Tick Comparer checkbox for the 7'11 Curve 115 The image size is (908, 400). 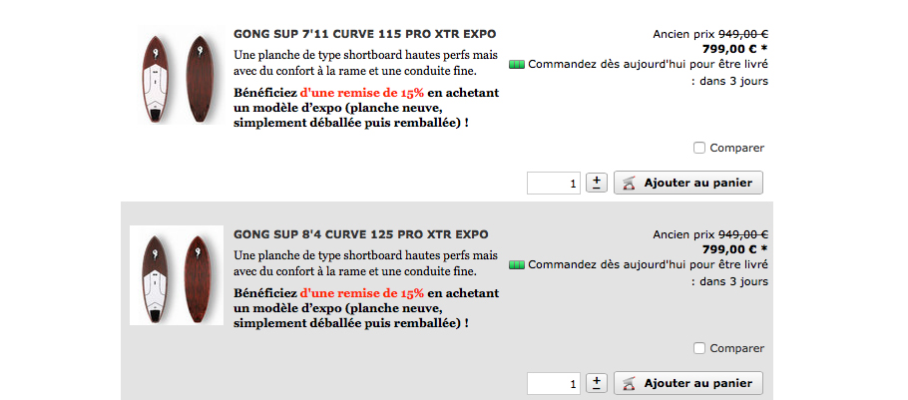click(699, 148)
